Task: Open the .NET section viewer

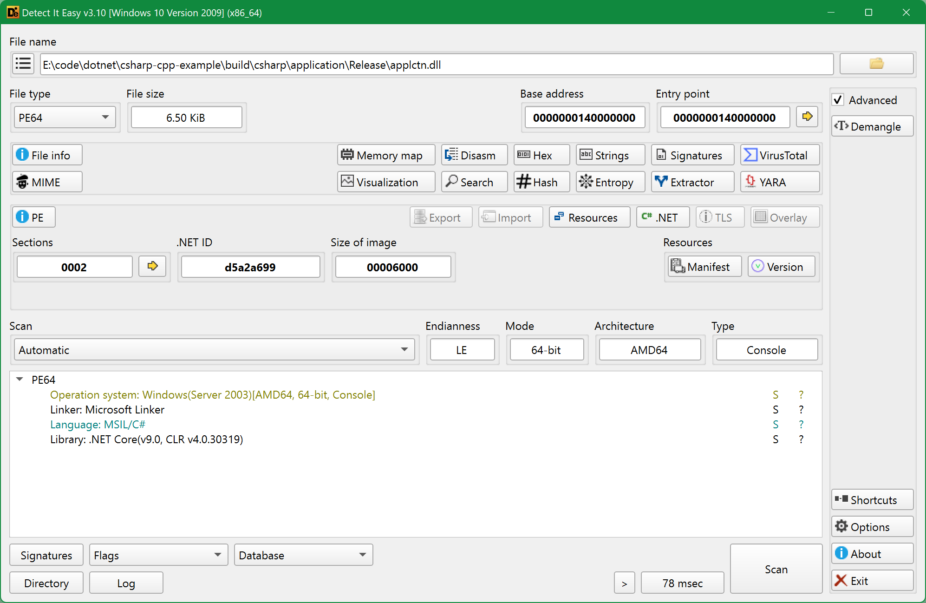Action: coord(662,217)
